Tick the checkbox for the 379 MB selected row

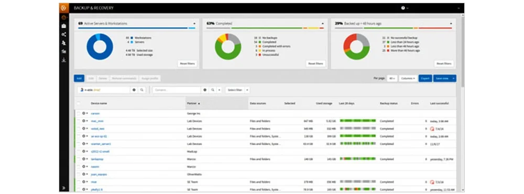tap(79, 182)
